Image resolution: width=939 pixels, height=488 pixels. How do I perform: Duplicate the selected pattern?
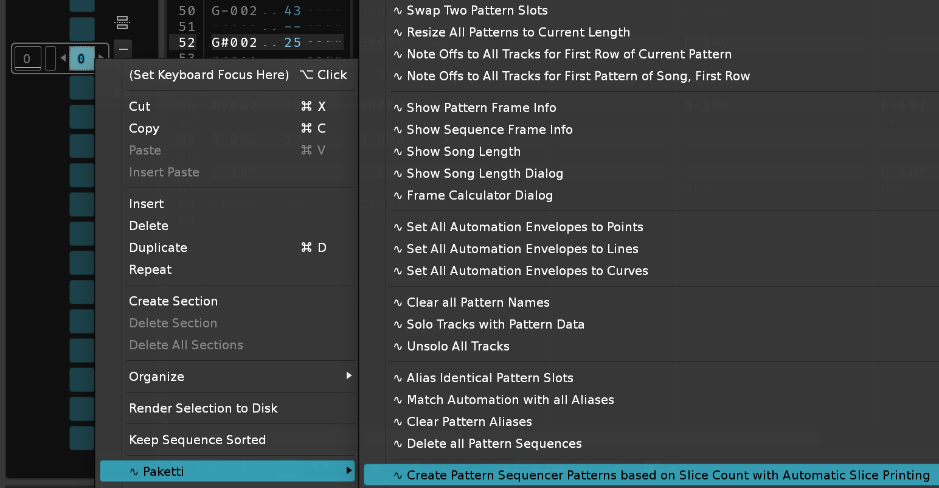pyautogui.click(x=158, y=248)
